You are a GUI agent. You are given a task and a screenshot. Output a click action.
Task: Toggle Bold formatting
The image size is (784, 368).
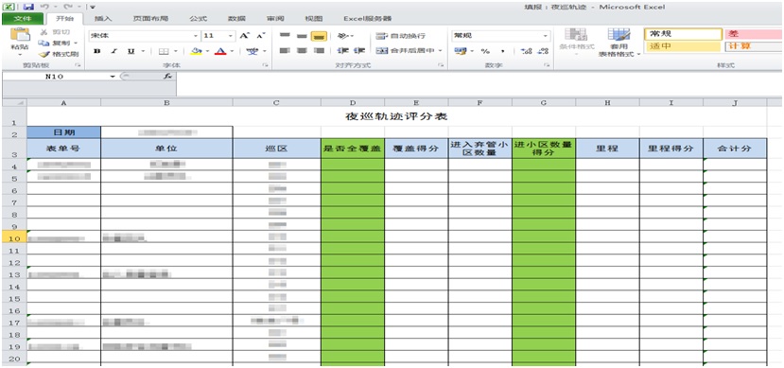(97, 51)
